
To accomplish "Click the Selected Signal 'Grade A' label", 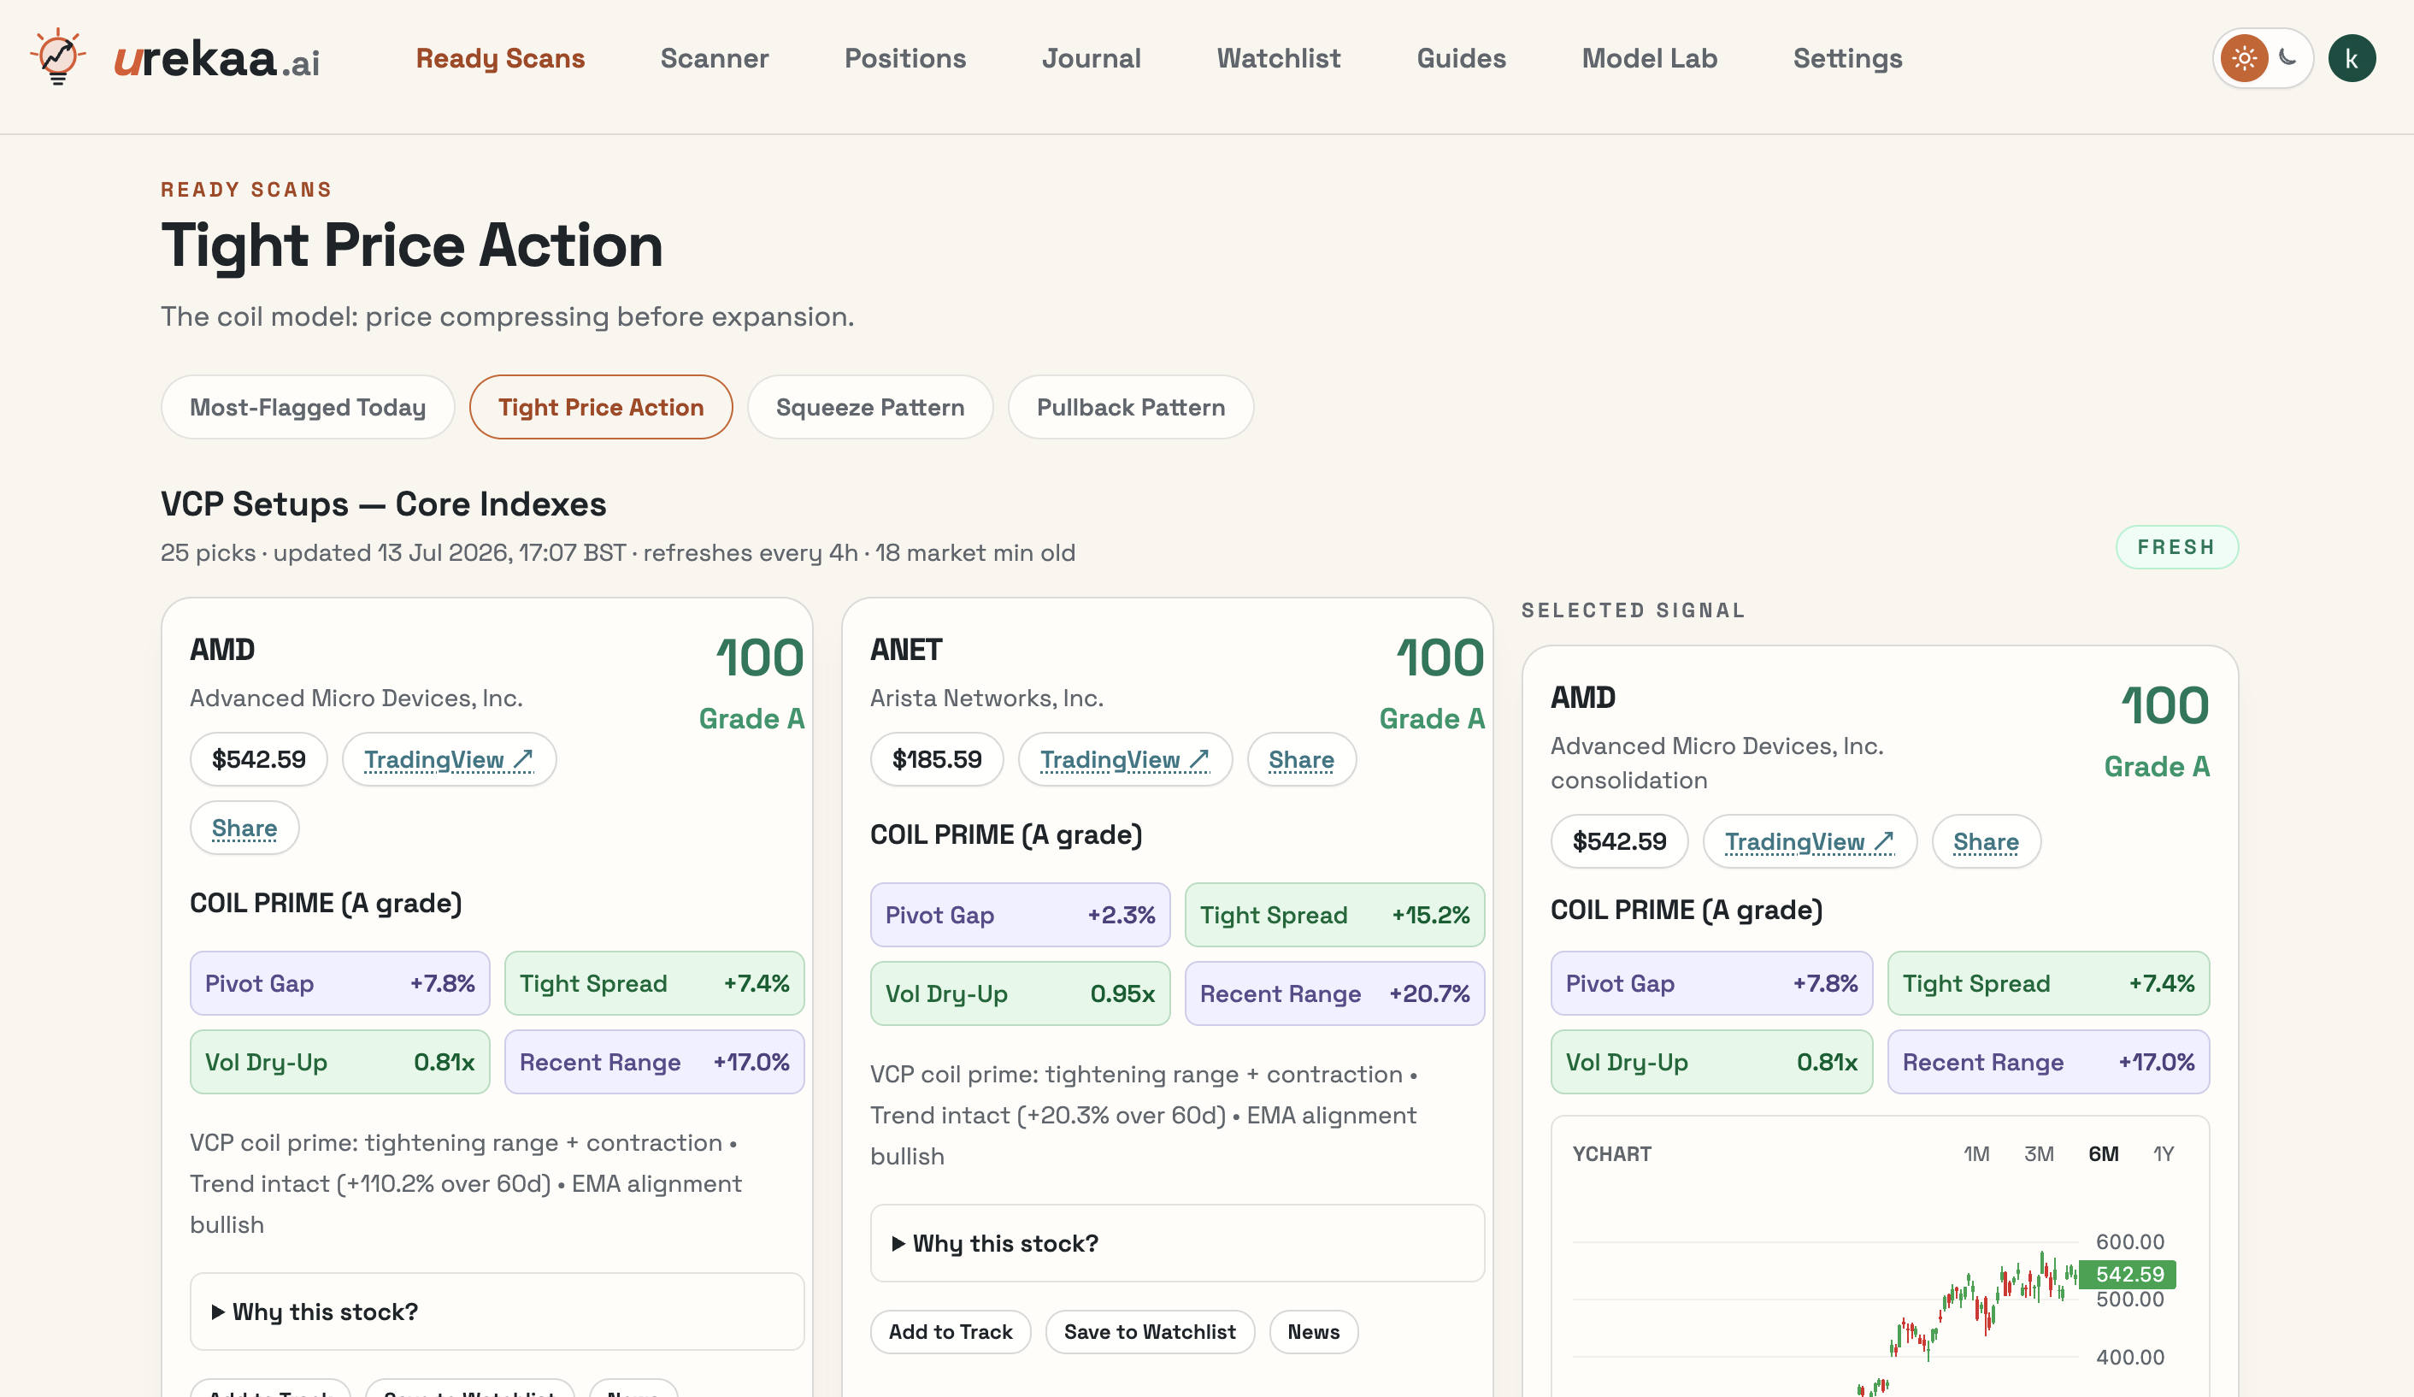I will coord(2157,767).
